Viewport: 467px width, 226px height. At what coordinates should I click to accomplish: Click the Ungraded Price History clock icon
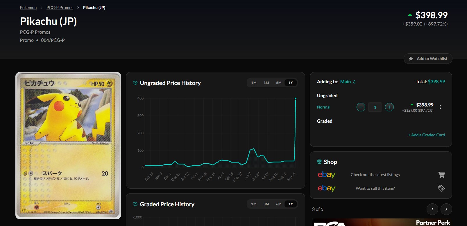135,83
